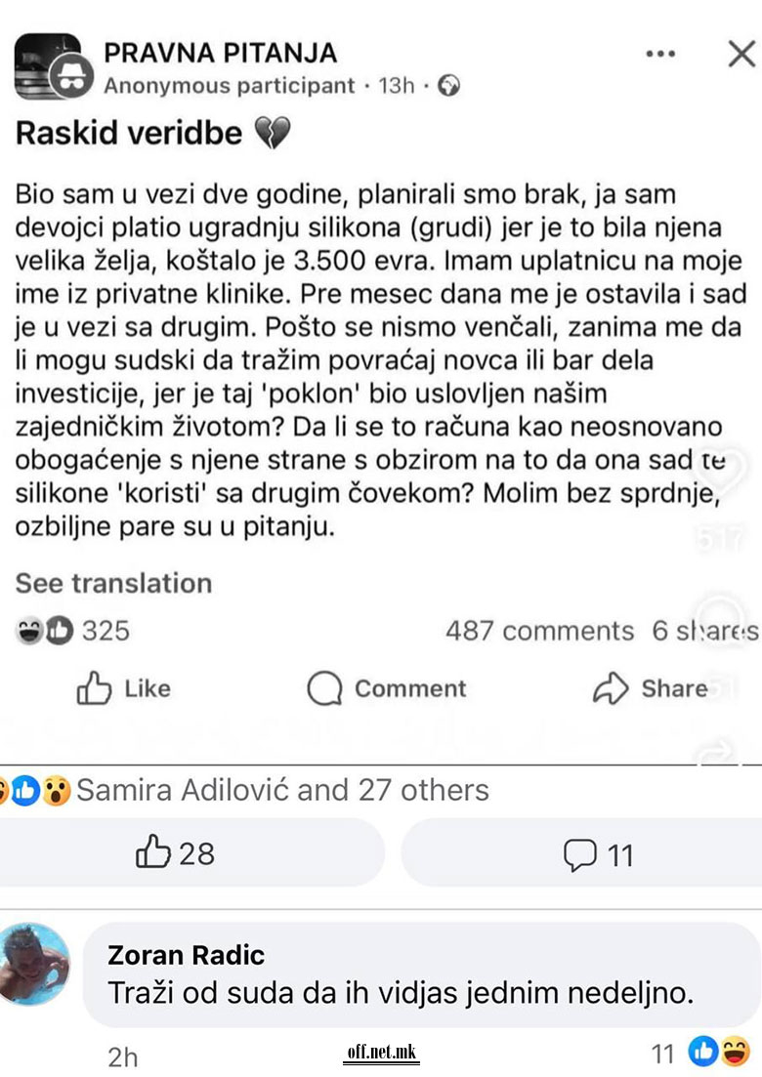Click See translation under the post
This screenshot has height=1077, width=762.
(113, 583)
